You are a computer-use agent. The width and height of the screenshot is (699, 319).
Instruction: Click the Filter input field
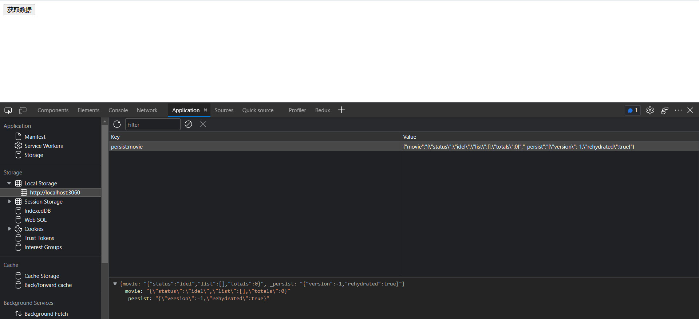coord(153,125)
